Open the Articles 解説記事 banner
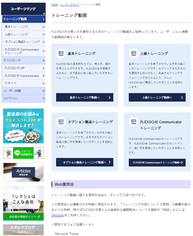Screen dimensions: 193x236 tap(23, 172)
